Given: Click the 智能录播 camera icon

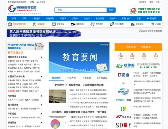Looking at the screenshot, I should click(x=73, y=24).
